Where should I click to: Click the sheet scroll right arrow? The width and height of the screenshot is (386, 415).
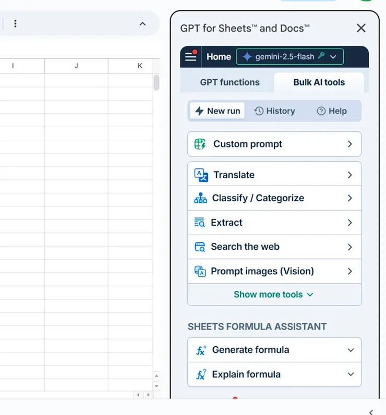click(x=148, y=395)
